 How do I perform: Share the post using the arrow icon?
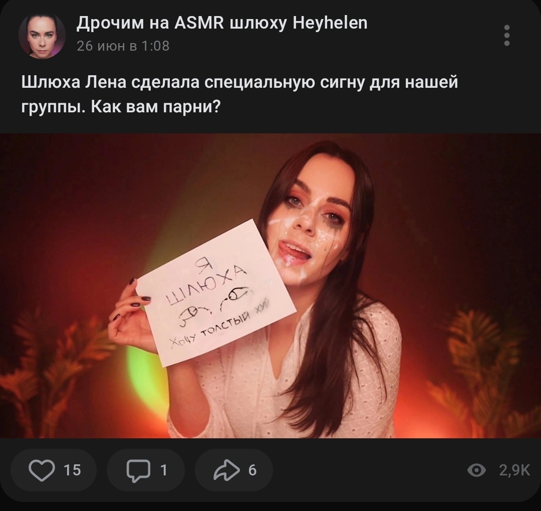[227, 470]
